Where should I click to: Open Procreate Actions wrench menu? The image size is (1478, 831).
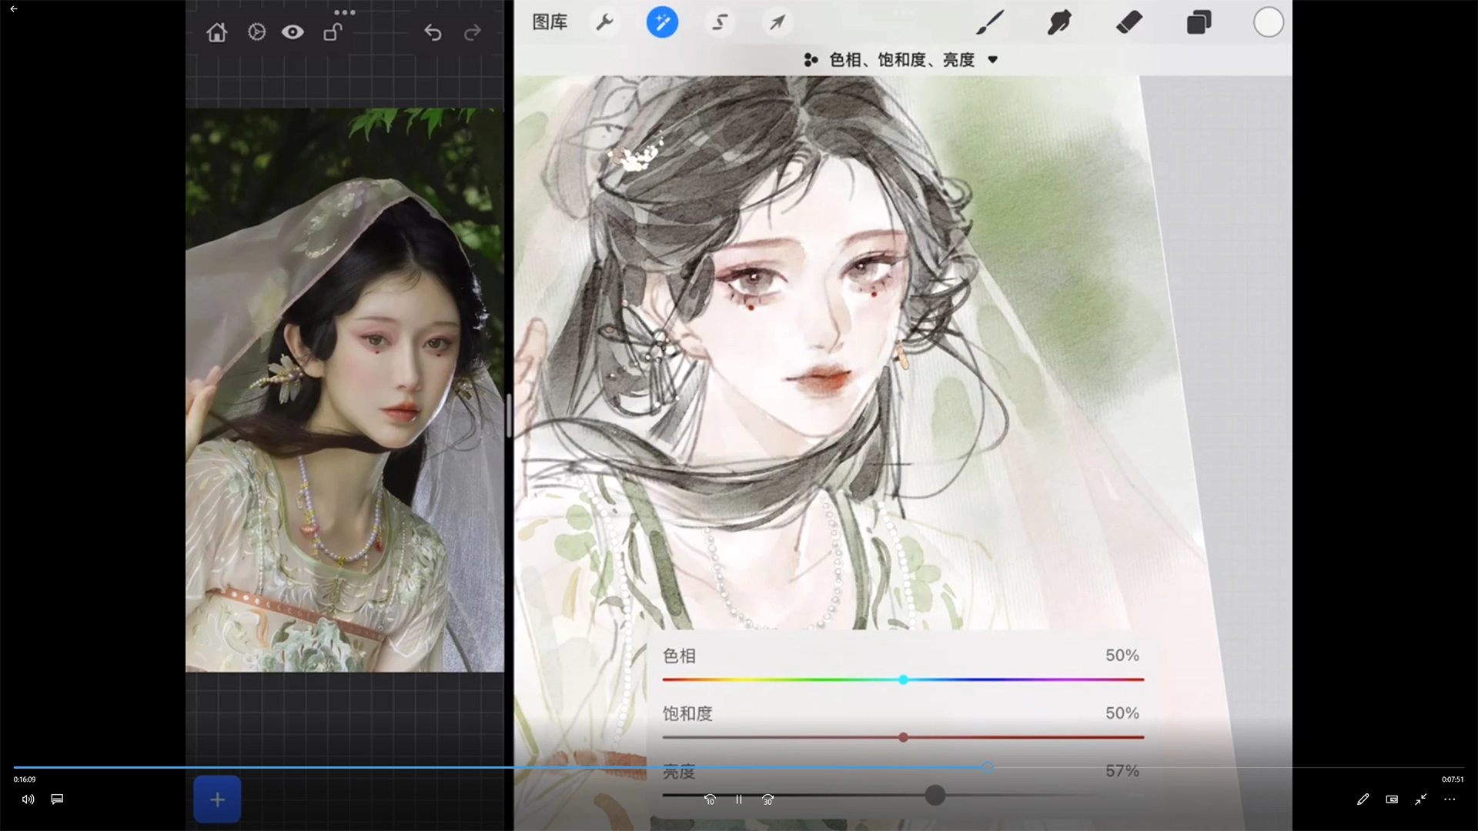coord(605,22)
